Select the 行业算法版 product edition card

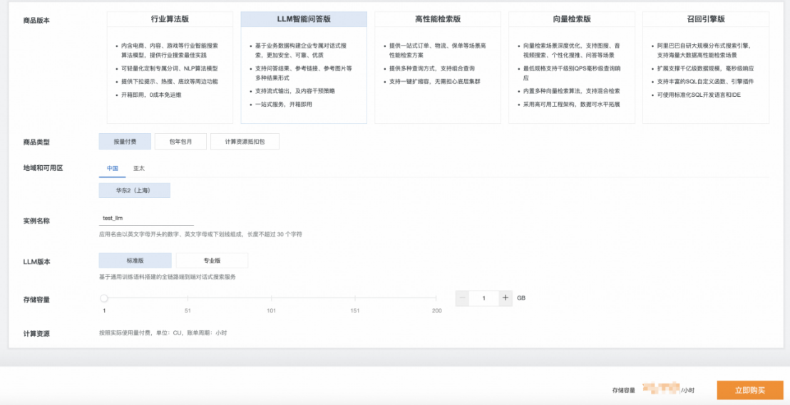(x=170, y=68)
